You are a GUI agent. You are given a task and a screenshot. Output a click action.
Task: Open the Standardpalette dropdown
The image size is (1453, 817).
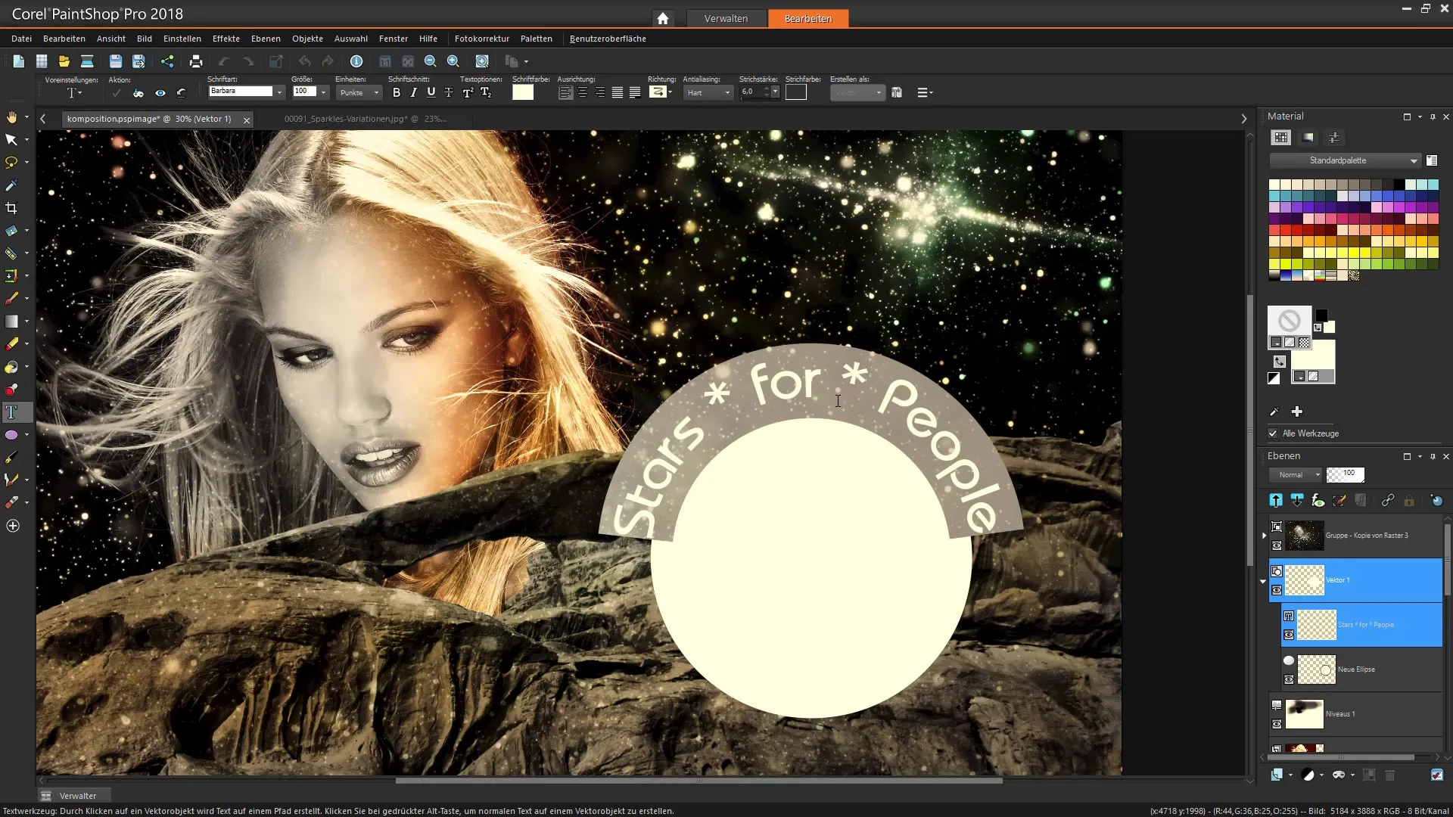coord(1345,160)
